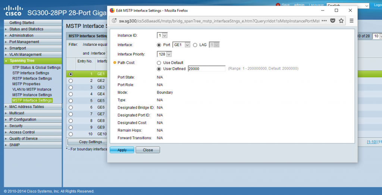Expand the Smartport menu
Image resolution: width=382 pixels, height=195 pixels.
tap(33, 48)
